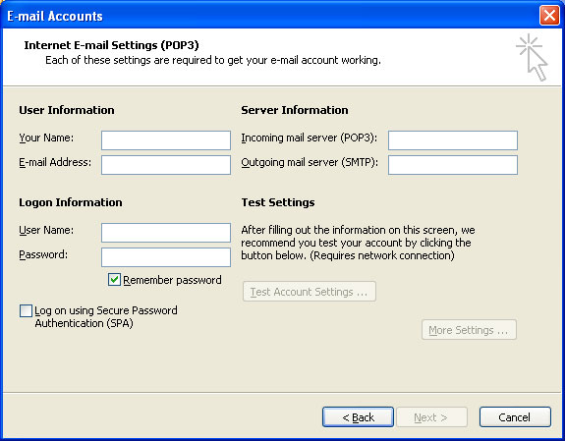Cancel the e-mail account setup
Viewport: 565px width, 441px height.
(x=515, y=416)
